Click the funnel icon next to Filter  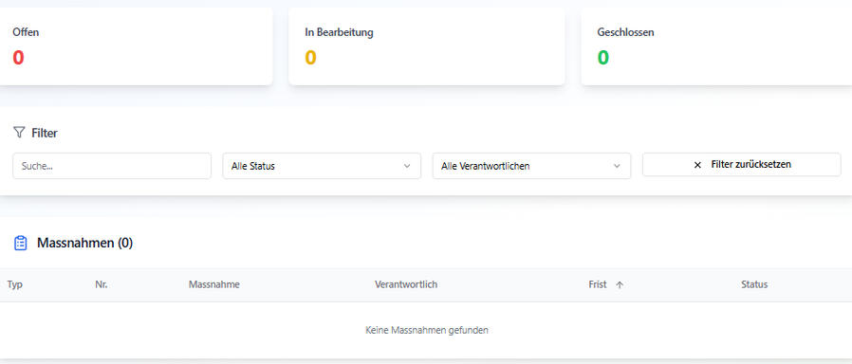(19, 133)
